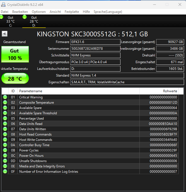Click the Firmware field EIFK31.6
The width and height of the screenshot is (186, 192).
(95, 42)
